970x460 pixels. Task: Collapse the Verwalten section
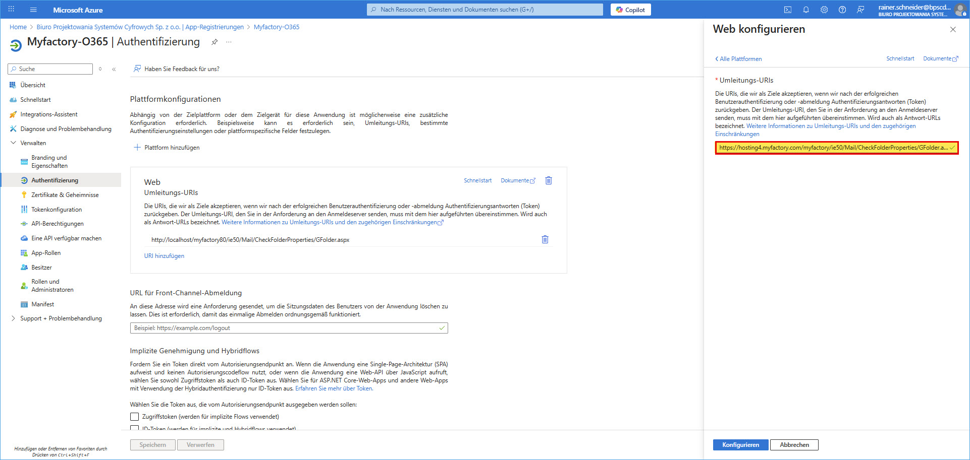click(13, 143)
